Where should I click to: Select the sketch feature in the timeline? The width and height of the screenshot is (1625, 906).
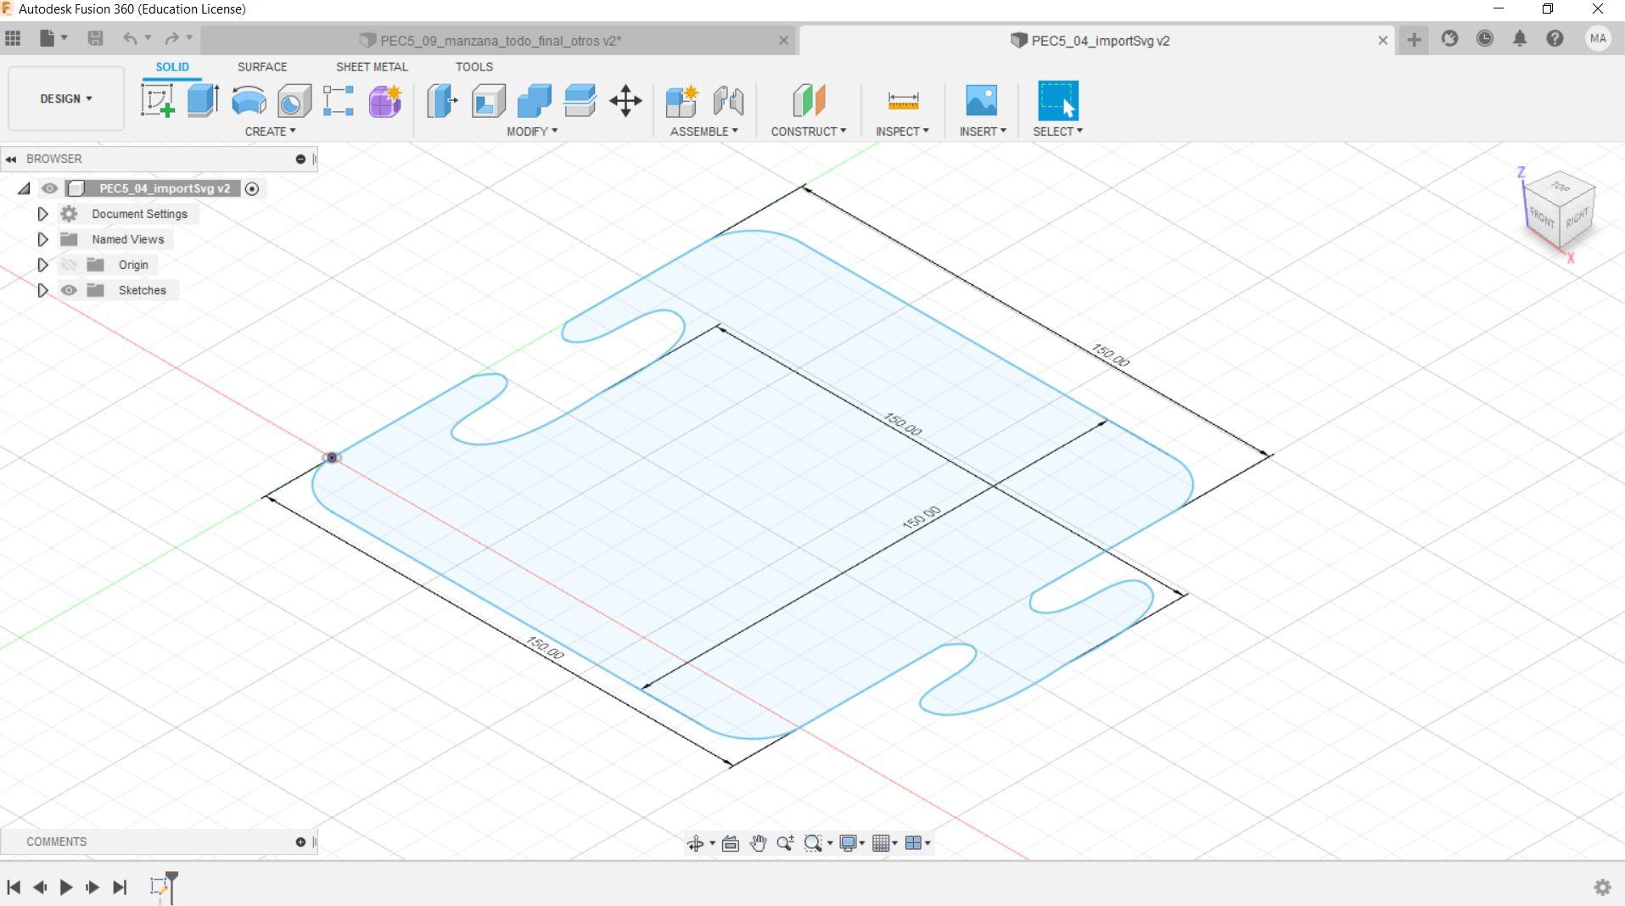pyautogui.click(x=159, y=886)
